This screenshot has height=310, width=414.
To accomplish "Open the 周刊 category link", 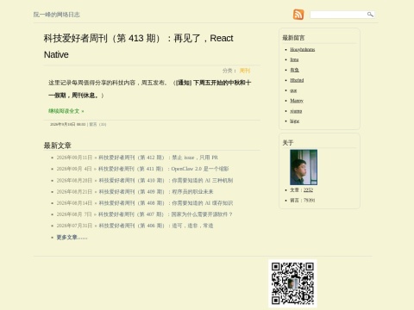I will 245,71.
